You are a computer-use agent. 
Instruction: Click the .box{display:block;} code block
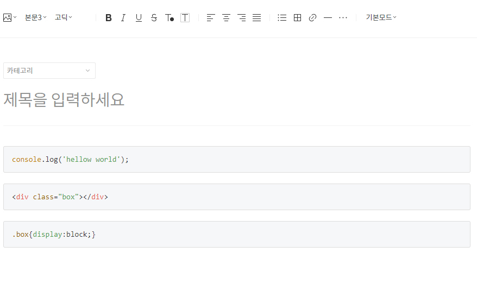237,235
